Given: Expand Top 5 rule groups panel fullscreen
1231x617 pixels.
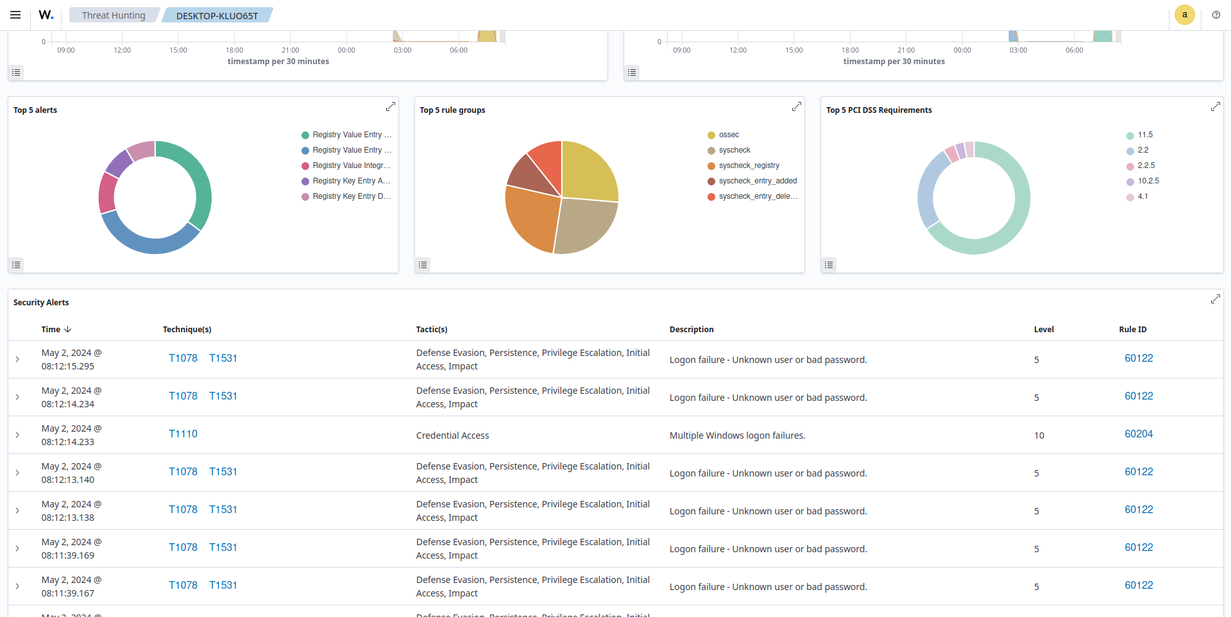Looking at the screenshot, I should pyautogui.click(x=796, y=106).
